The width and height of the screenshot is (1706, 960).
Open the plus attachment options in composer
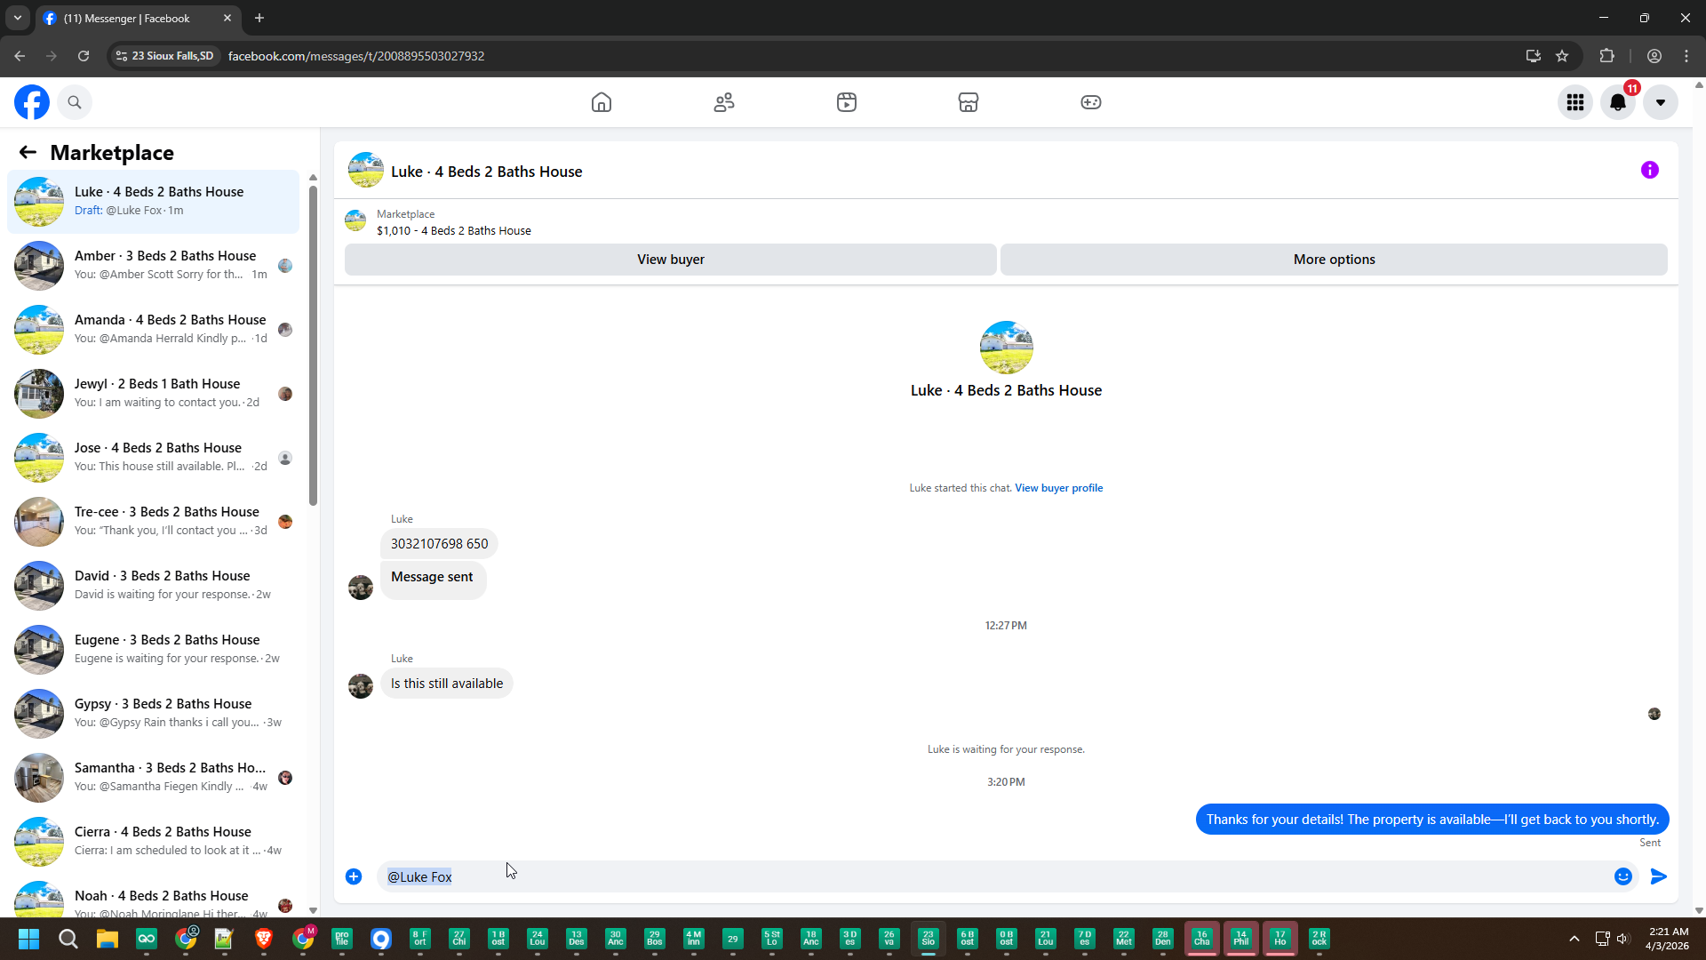pyautogui.click(x=354, y=876)
